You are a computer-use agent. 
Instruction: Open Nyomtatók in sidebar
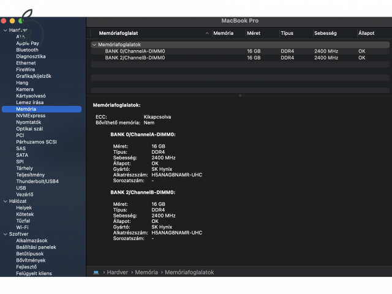29,123
